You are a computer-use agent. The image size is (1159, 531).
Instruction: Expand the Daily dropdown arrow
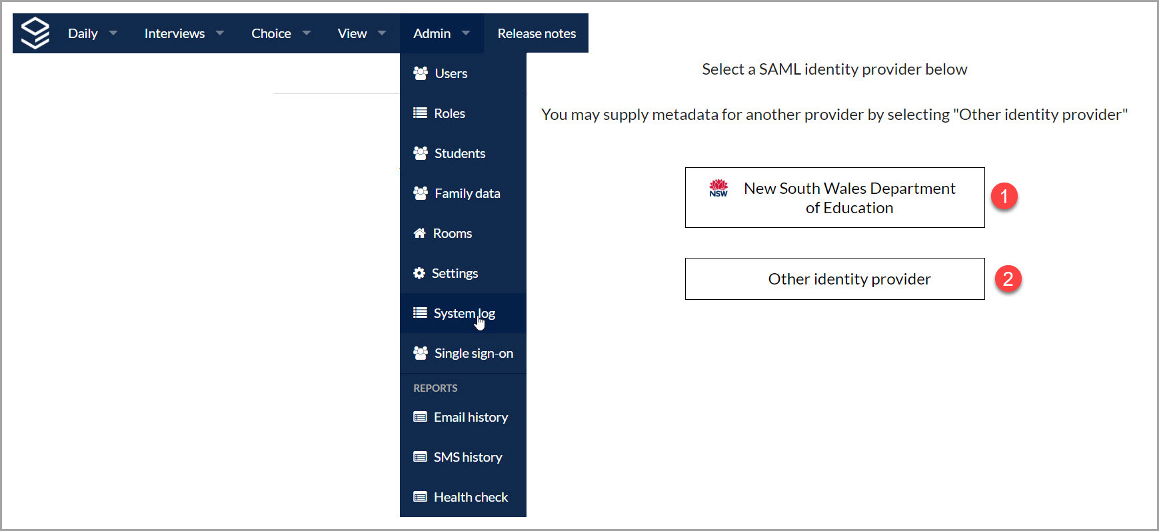click(x=113, y=33)
